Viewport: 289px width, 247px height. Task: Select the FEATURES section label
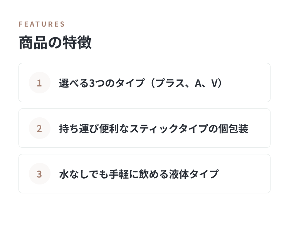(42, 24)
